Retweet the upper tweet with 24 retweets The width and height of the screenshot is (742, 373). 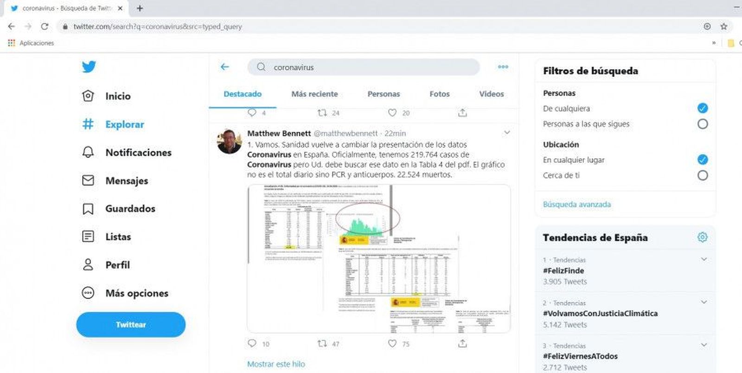click(x=322, y=112)
